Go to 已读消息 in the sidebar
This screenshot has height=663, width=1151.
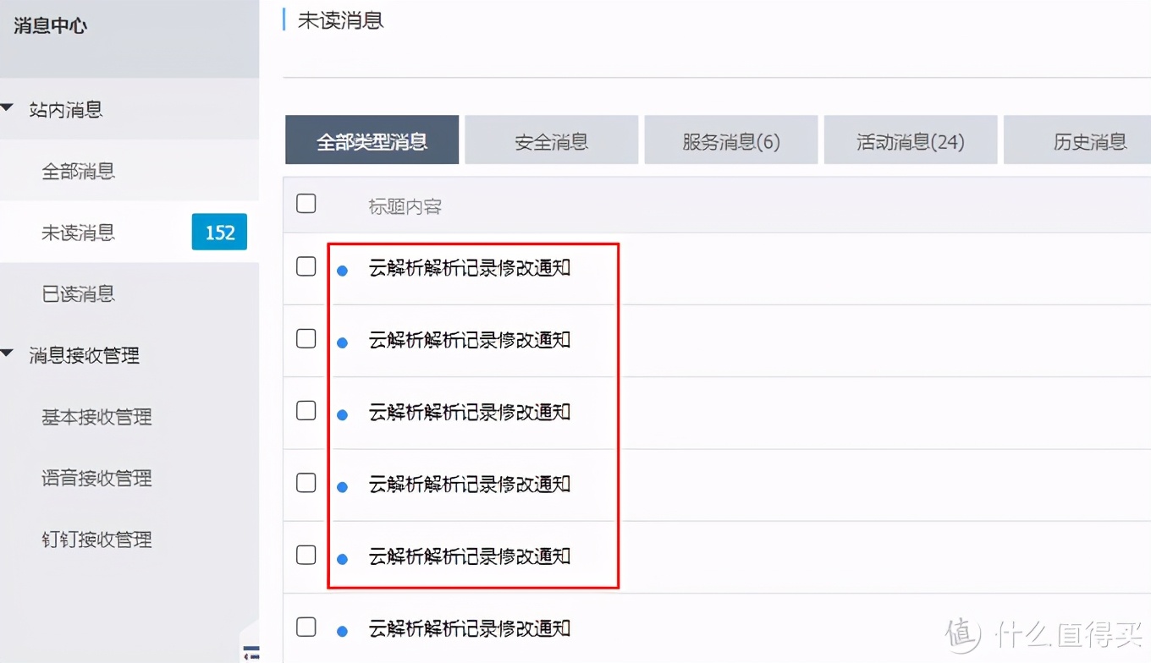click(79, 293)
